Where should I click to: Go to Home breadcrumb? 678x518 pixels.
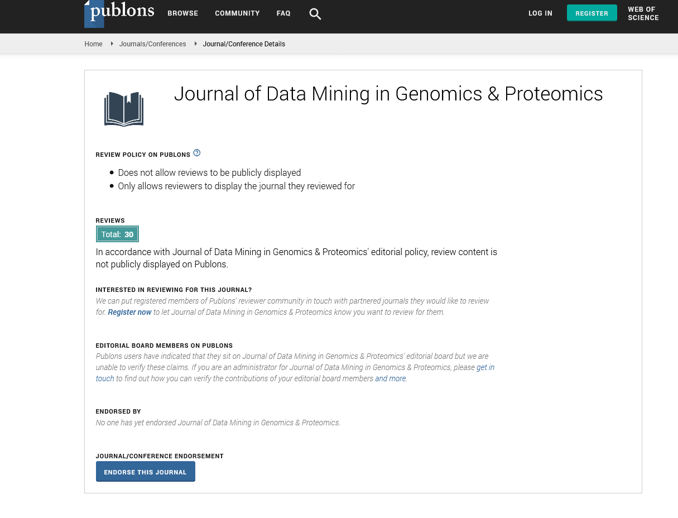tap(93, 44)
